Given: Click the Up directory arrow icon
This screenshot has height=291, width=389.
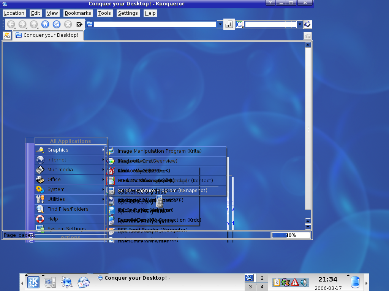Looking at the screenshot, I should (x=34, y=24).
